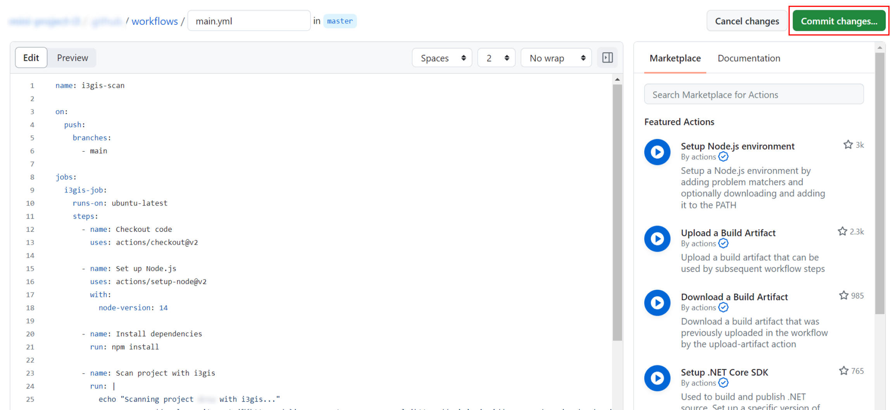Star the Download a Build Artifact action
The image size is (893, 410).
843,296
